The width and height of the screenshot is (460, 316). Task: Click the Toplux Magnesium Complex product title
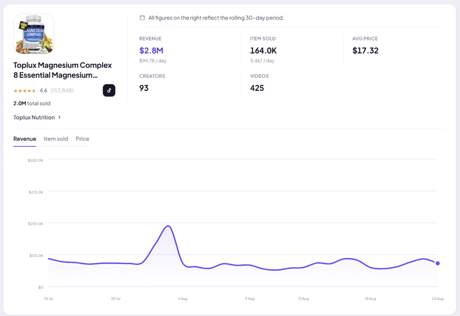[63, 70]
